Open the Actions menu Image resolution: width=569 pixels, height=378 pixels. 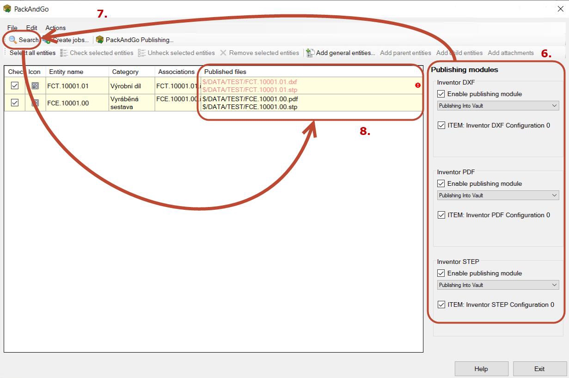point(55,28)
